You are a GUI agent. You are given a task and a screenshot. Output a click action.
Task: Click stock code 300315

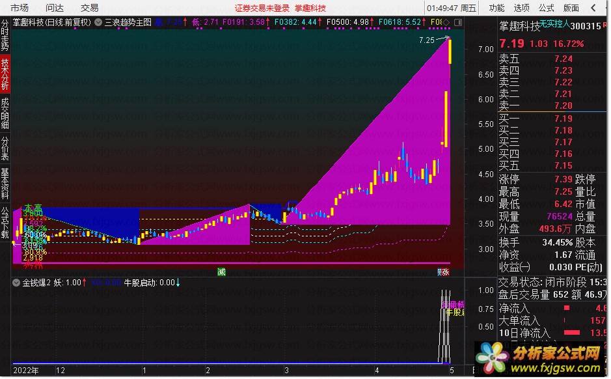click(x=586, y=26)
